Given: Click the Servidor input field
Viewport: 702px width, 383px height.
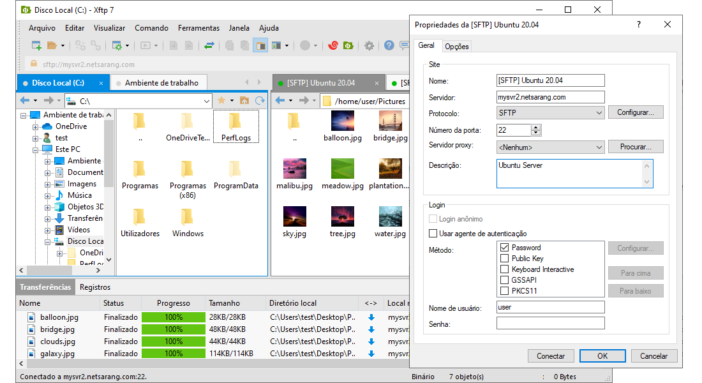Looking at the screenshot, I should (x=551, y=97).
